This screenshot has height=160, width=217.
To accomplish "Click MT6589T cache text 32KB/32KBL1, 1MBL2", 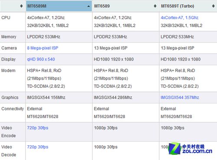I will click(181, 26).
